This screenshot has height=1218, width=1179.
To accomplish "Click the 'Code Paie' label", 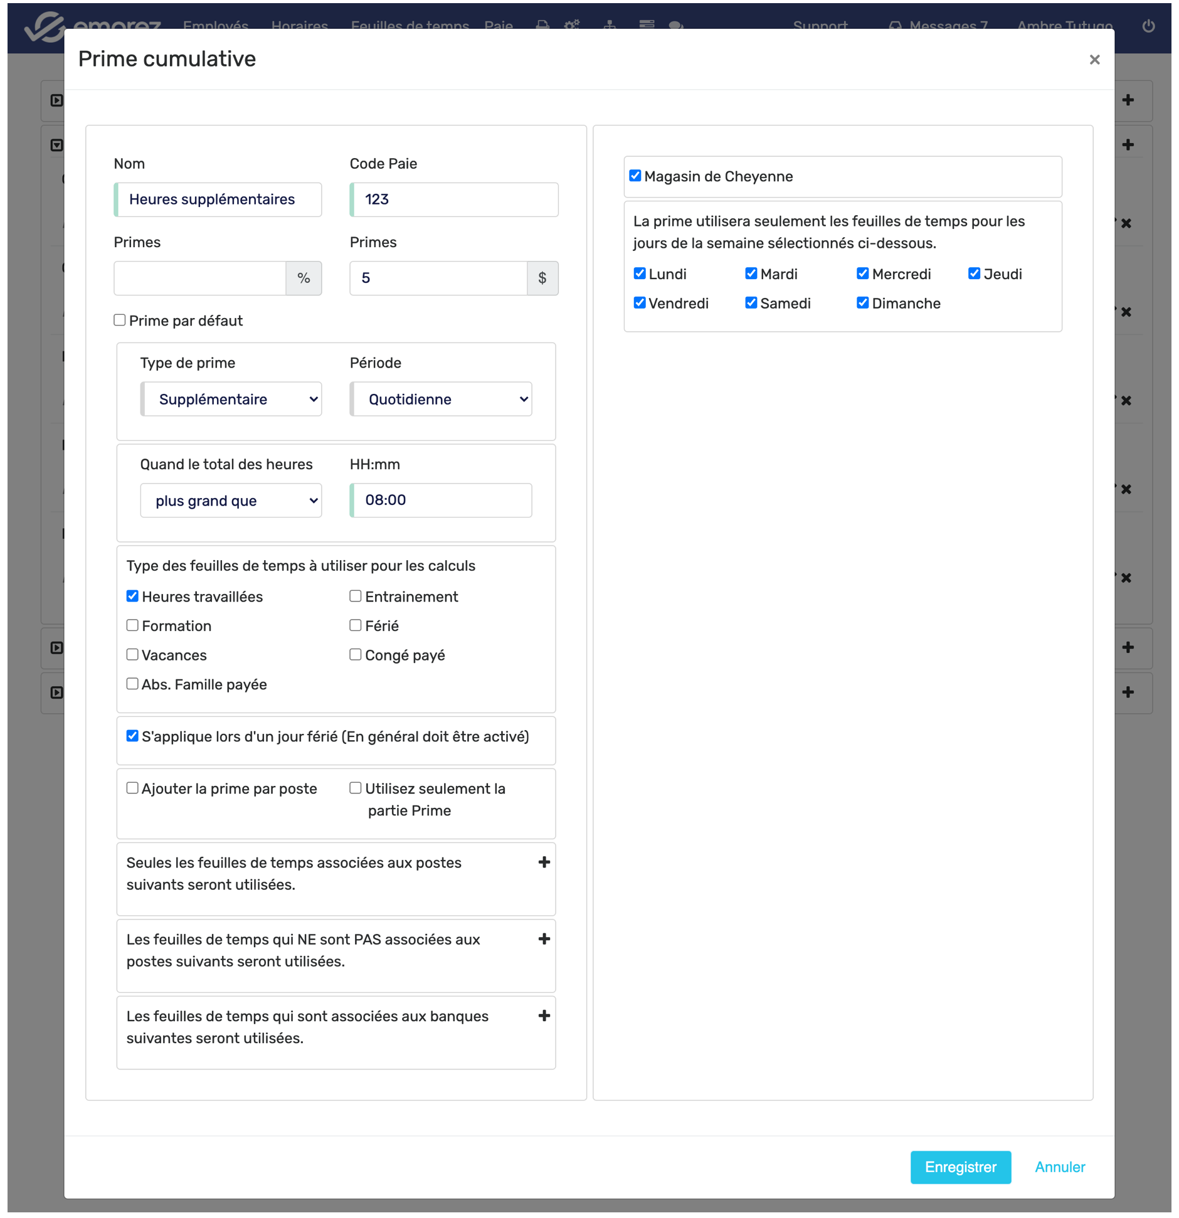I will [383, 164].
